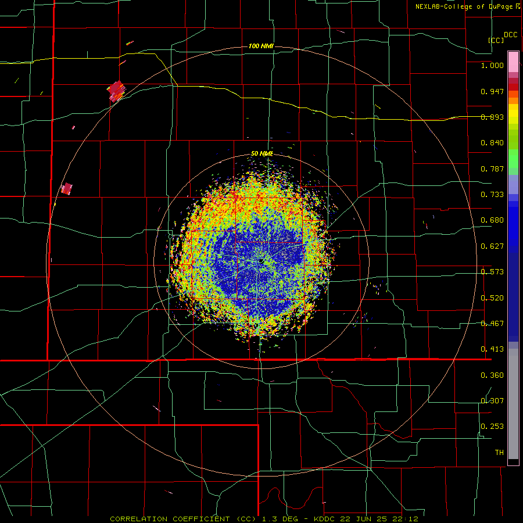
Task: Click the 0.253 scale label
Action: [x=492, y=427]
